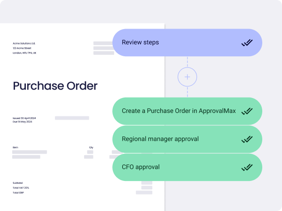Screen dimensions: 282x211
Task: Select Create a Purchase Order in ApprovalMax step
Action: pos(187,111)
